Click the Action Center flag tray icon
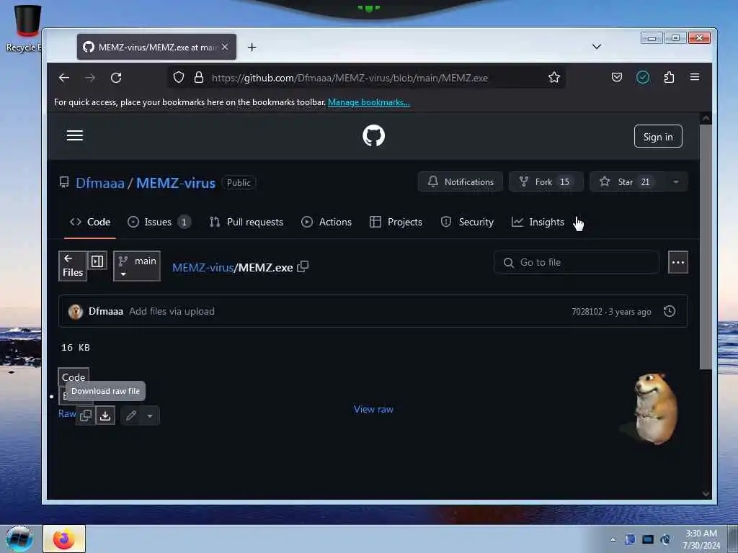Viewport: 738px width, 553px height. [630, 539]
